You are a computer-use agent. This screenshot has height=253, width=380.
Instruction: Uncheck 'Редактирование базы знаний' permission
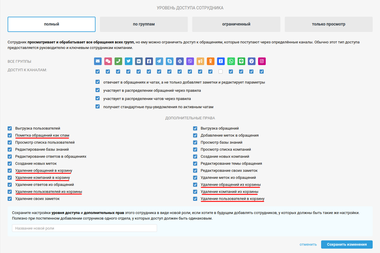10,150
